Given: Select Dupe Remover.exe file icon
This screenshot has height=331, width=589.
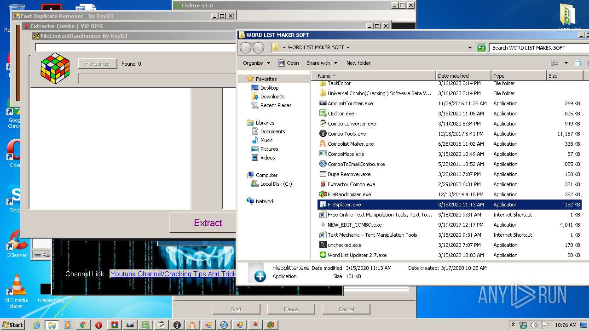Looking at the screenshot, I should click(323, 174).
